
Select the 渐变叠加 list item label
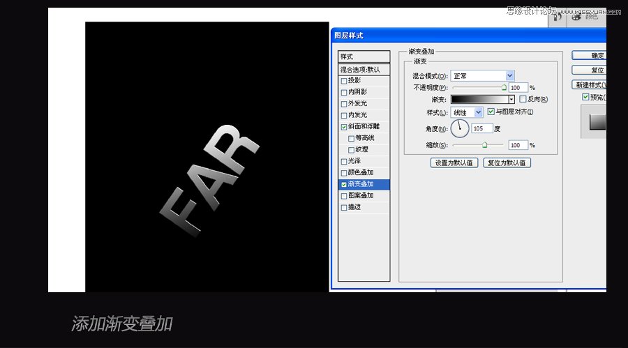361,184
